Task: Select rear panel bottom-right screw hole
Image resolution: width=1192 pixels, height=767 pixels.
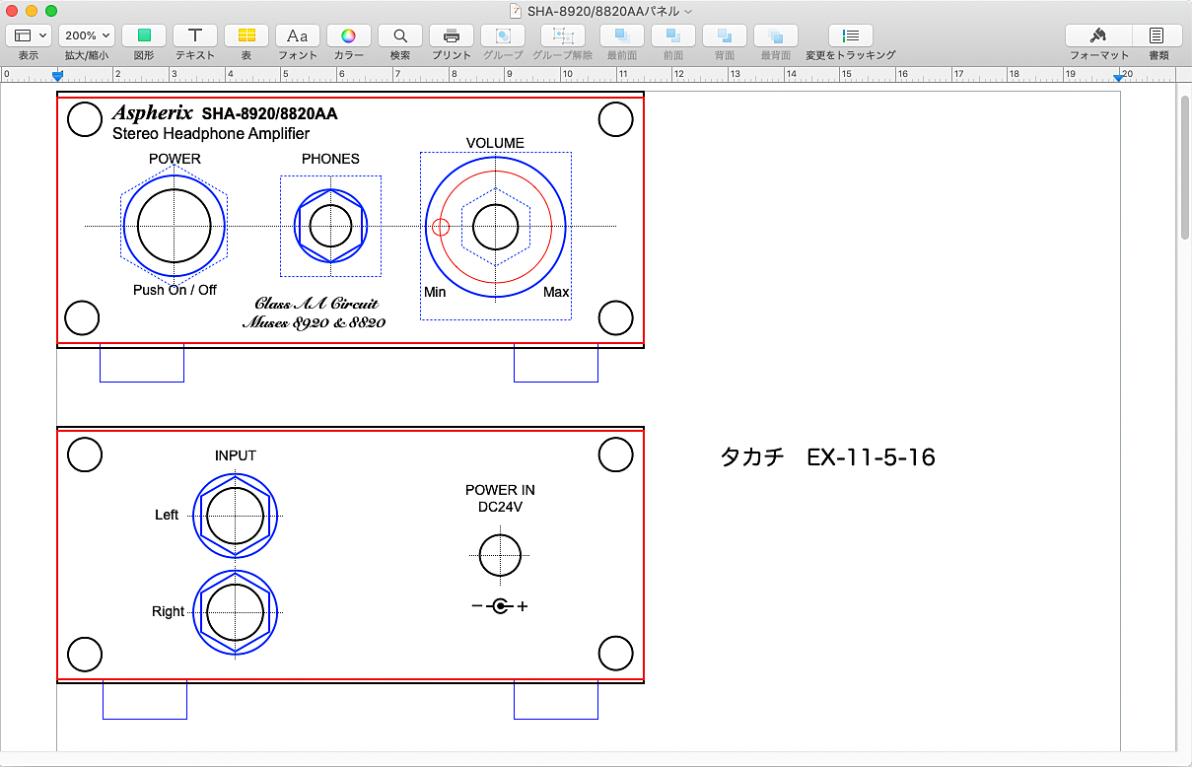Action: [616, 654]
